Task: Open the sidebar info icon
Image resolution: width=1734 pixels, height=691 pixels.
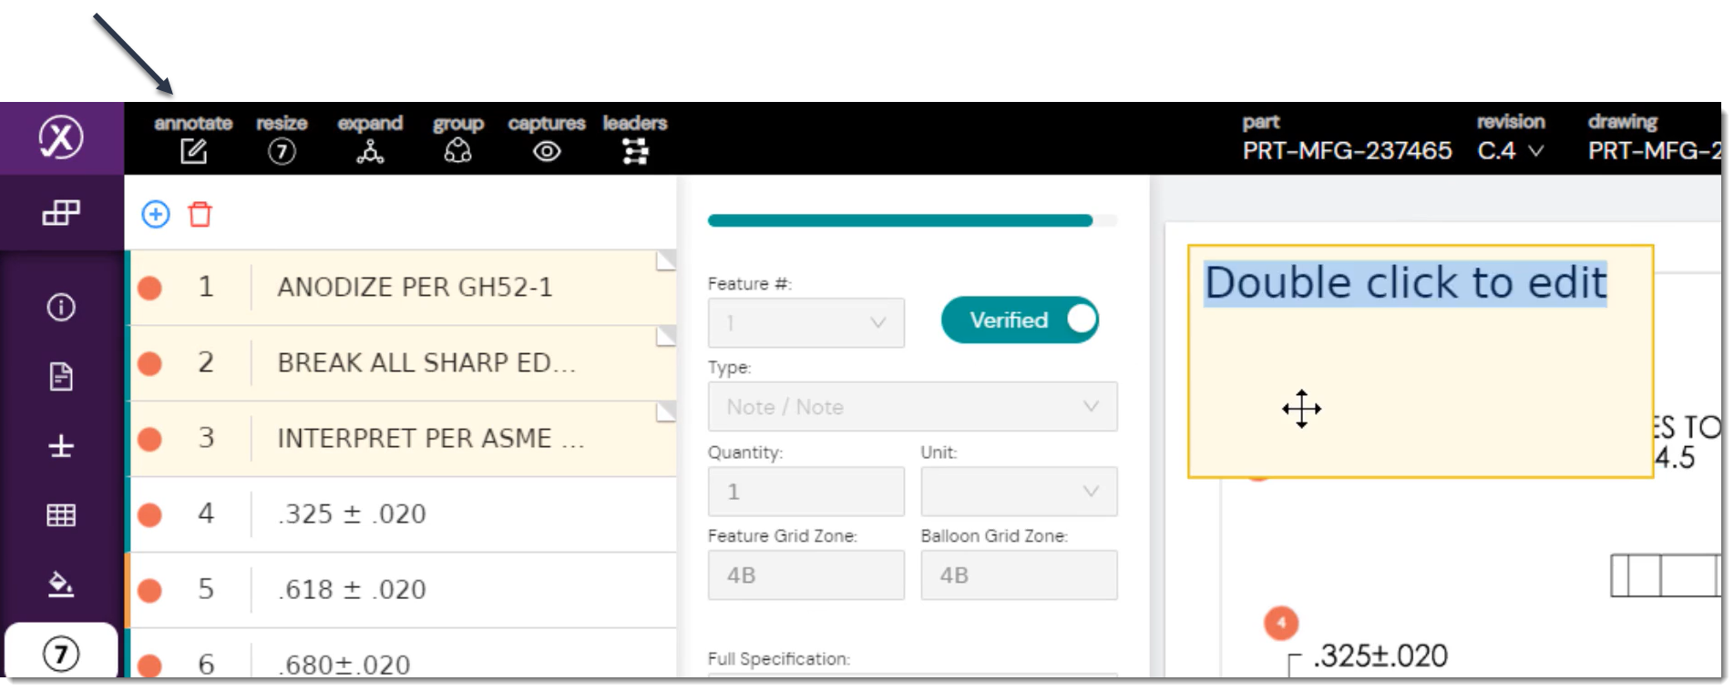Action: coord(61,307)
